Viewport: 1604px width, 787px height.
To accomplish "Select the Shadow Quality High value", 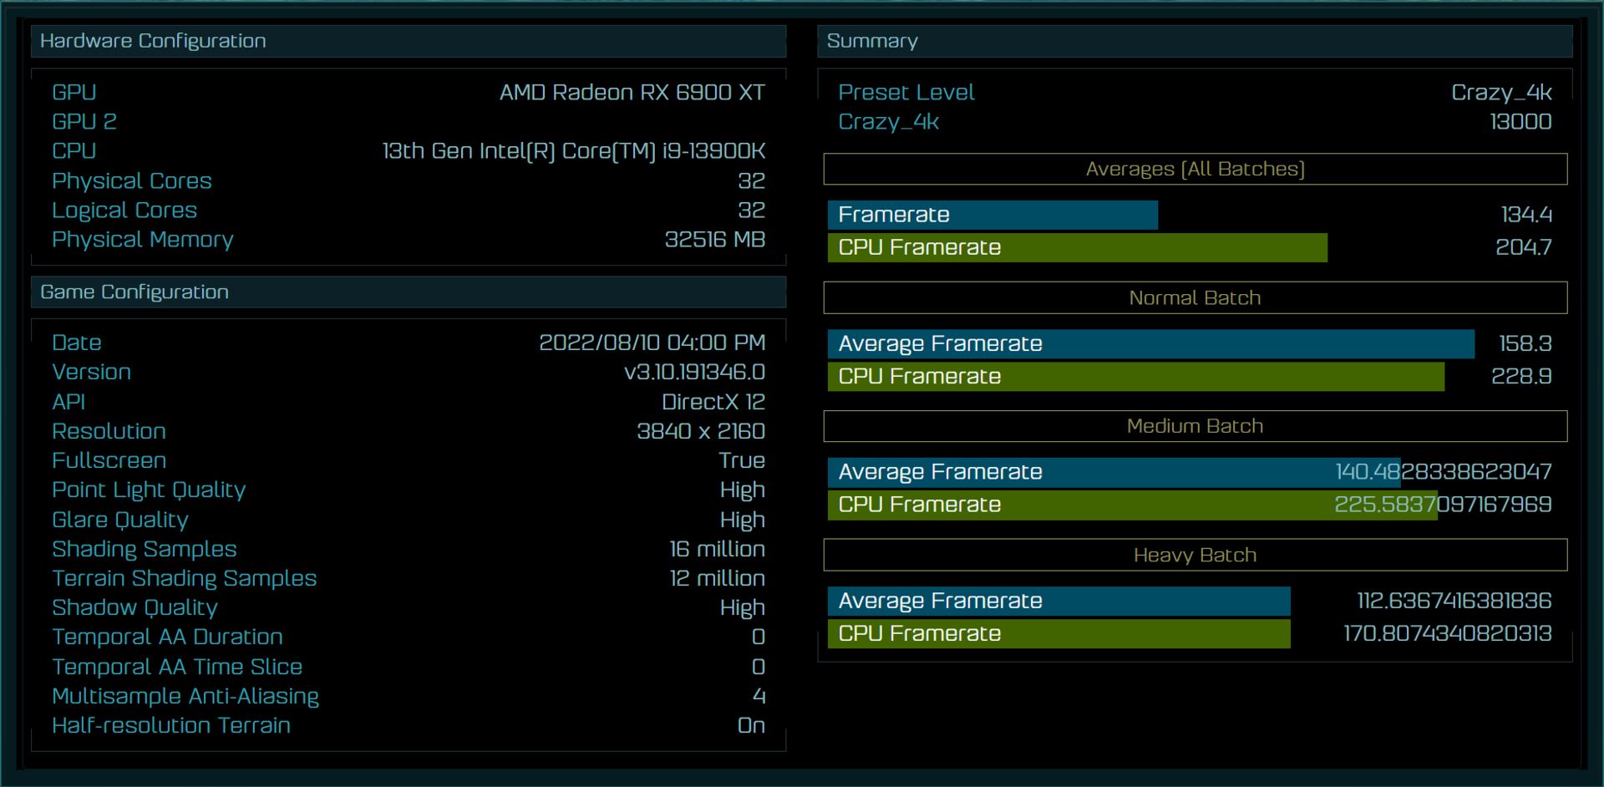I will click(x=743, y=607).
